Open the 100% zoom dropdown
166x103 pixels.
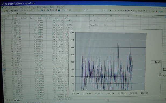(68, 10)
